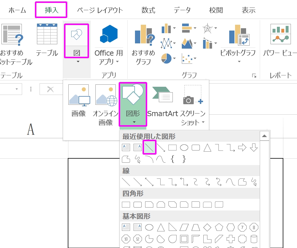The height and width of the screenshot is (248, 297).
Task: Pick the right arrow block shape
Action: coord(242,148)
